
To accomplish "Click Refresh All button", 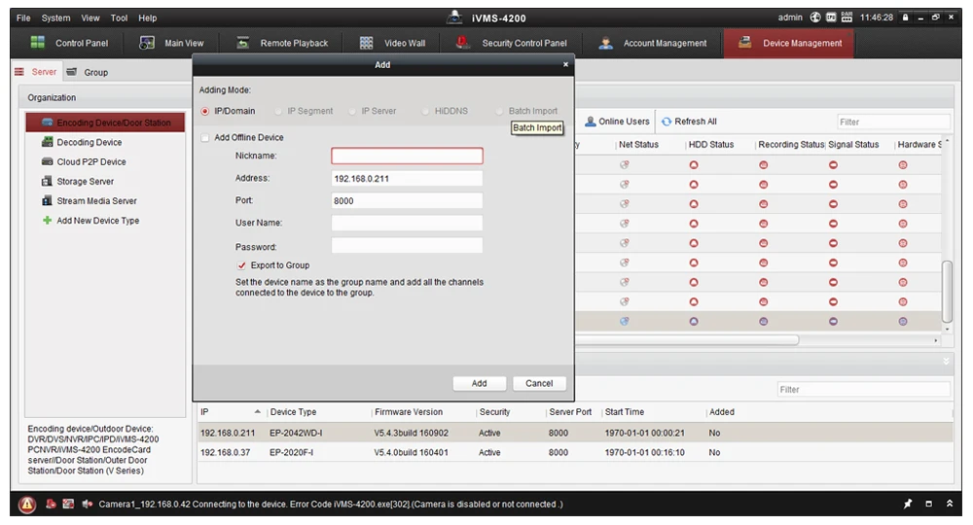I will point(689,122).
